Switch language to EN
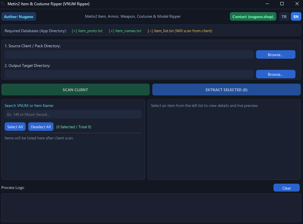Image resolution: width=303 pixels, height=224 pixels. pyautogui.click(x=296, y=17)
